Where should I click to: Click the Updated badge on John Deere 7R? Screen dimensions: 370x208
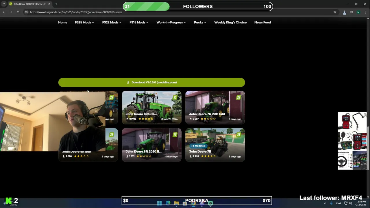198,146
